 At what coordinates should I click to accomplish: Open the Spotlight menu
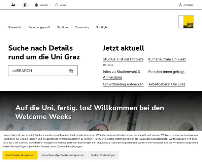[102, 27]
